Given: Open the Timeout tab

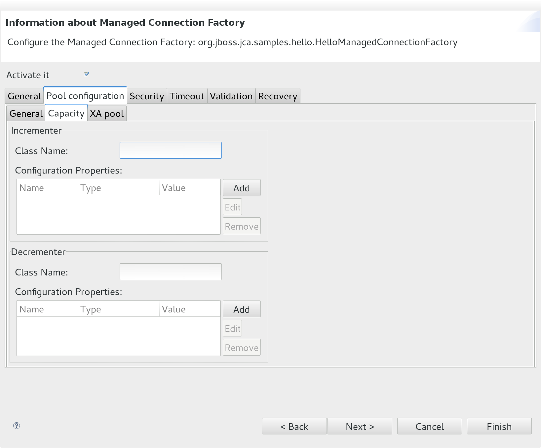Looking at the screenshot, I should coord(187,96).
